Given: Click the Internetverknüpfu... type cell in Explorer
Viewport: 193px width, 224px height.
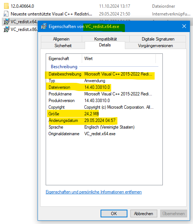Looking at the screenshot, I should (171, 14).
